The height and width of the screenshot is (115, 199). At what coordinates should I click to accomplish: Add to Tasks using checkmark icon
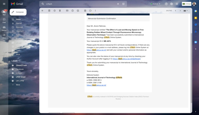point(78,11)
